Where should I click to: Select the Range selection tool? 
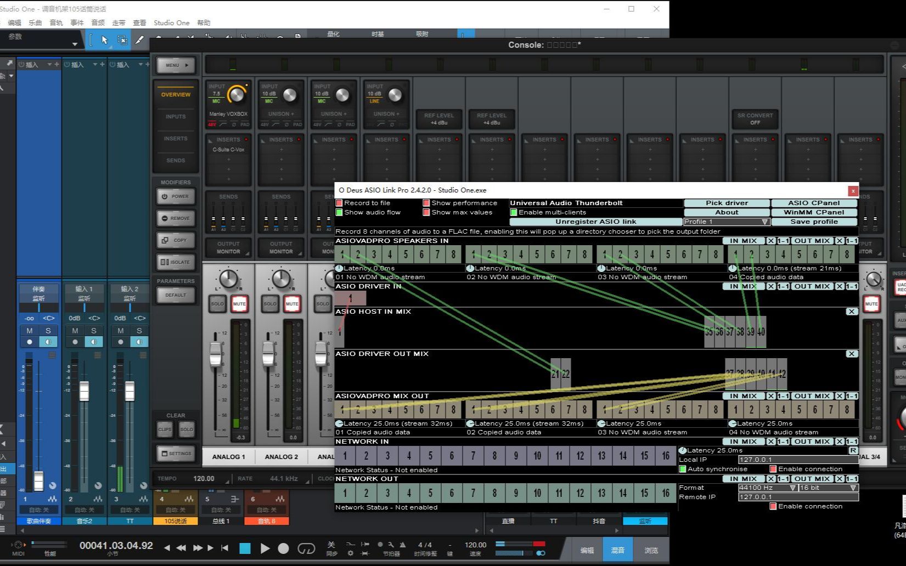(122, 40)
